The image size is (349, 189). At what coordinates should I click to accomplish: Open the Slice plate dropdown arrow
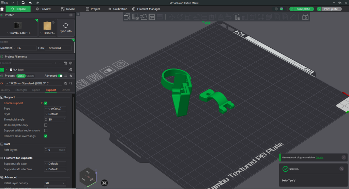pyautogui.click(x=292, y=9)
